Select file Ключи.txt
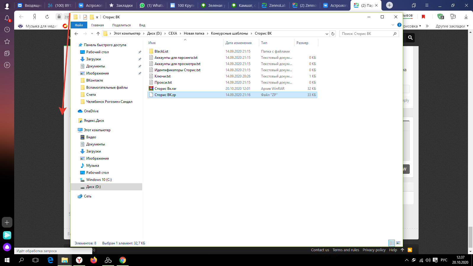This screenshot has height=266, width=473. pyautogui.click(x=162, y=76)
